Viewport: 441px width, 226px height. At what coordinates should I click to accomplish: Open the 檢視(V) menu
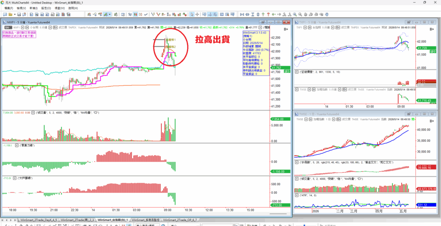point(22,8)
